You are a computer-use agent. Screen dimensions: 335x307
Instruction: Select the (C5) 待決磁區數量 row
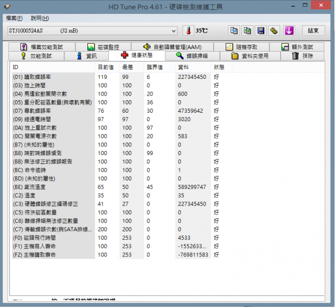[x=122, y=212]
